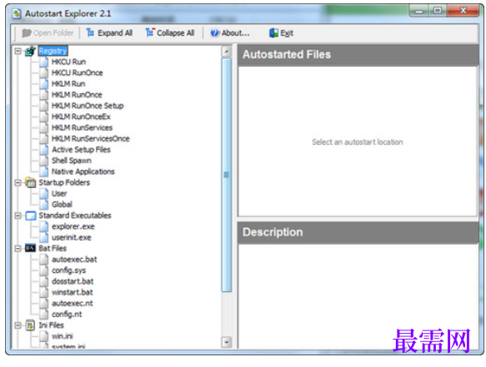Click the Standard Executables window icon
Viewport: 486px width, 367px height.
click(x=31, y=216)
